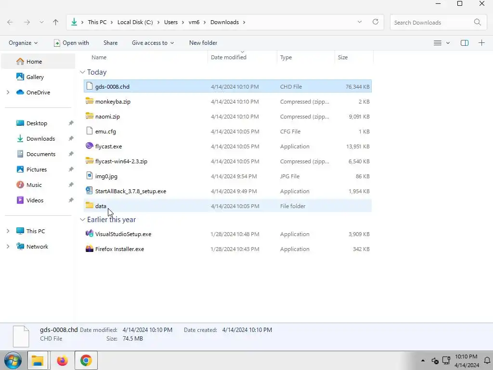Image resolution: width=493 pixels, height=370 pixels.
Task: Open the pinned Videos folder
Action: 35,200
